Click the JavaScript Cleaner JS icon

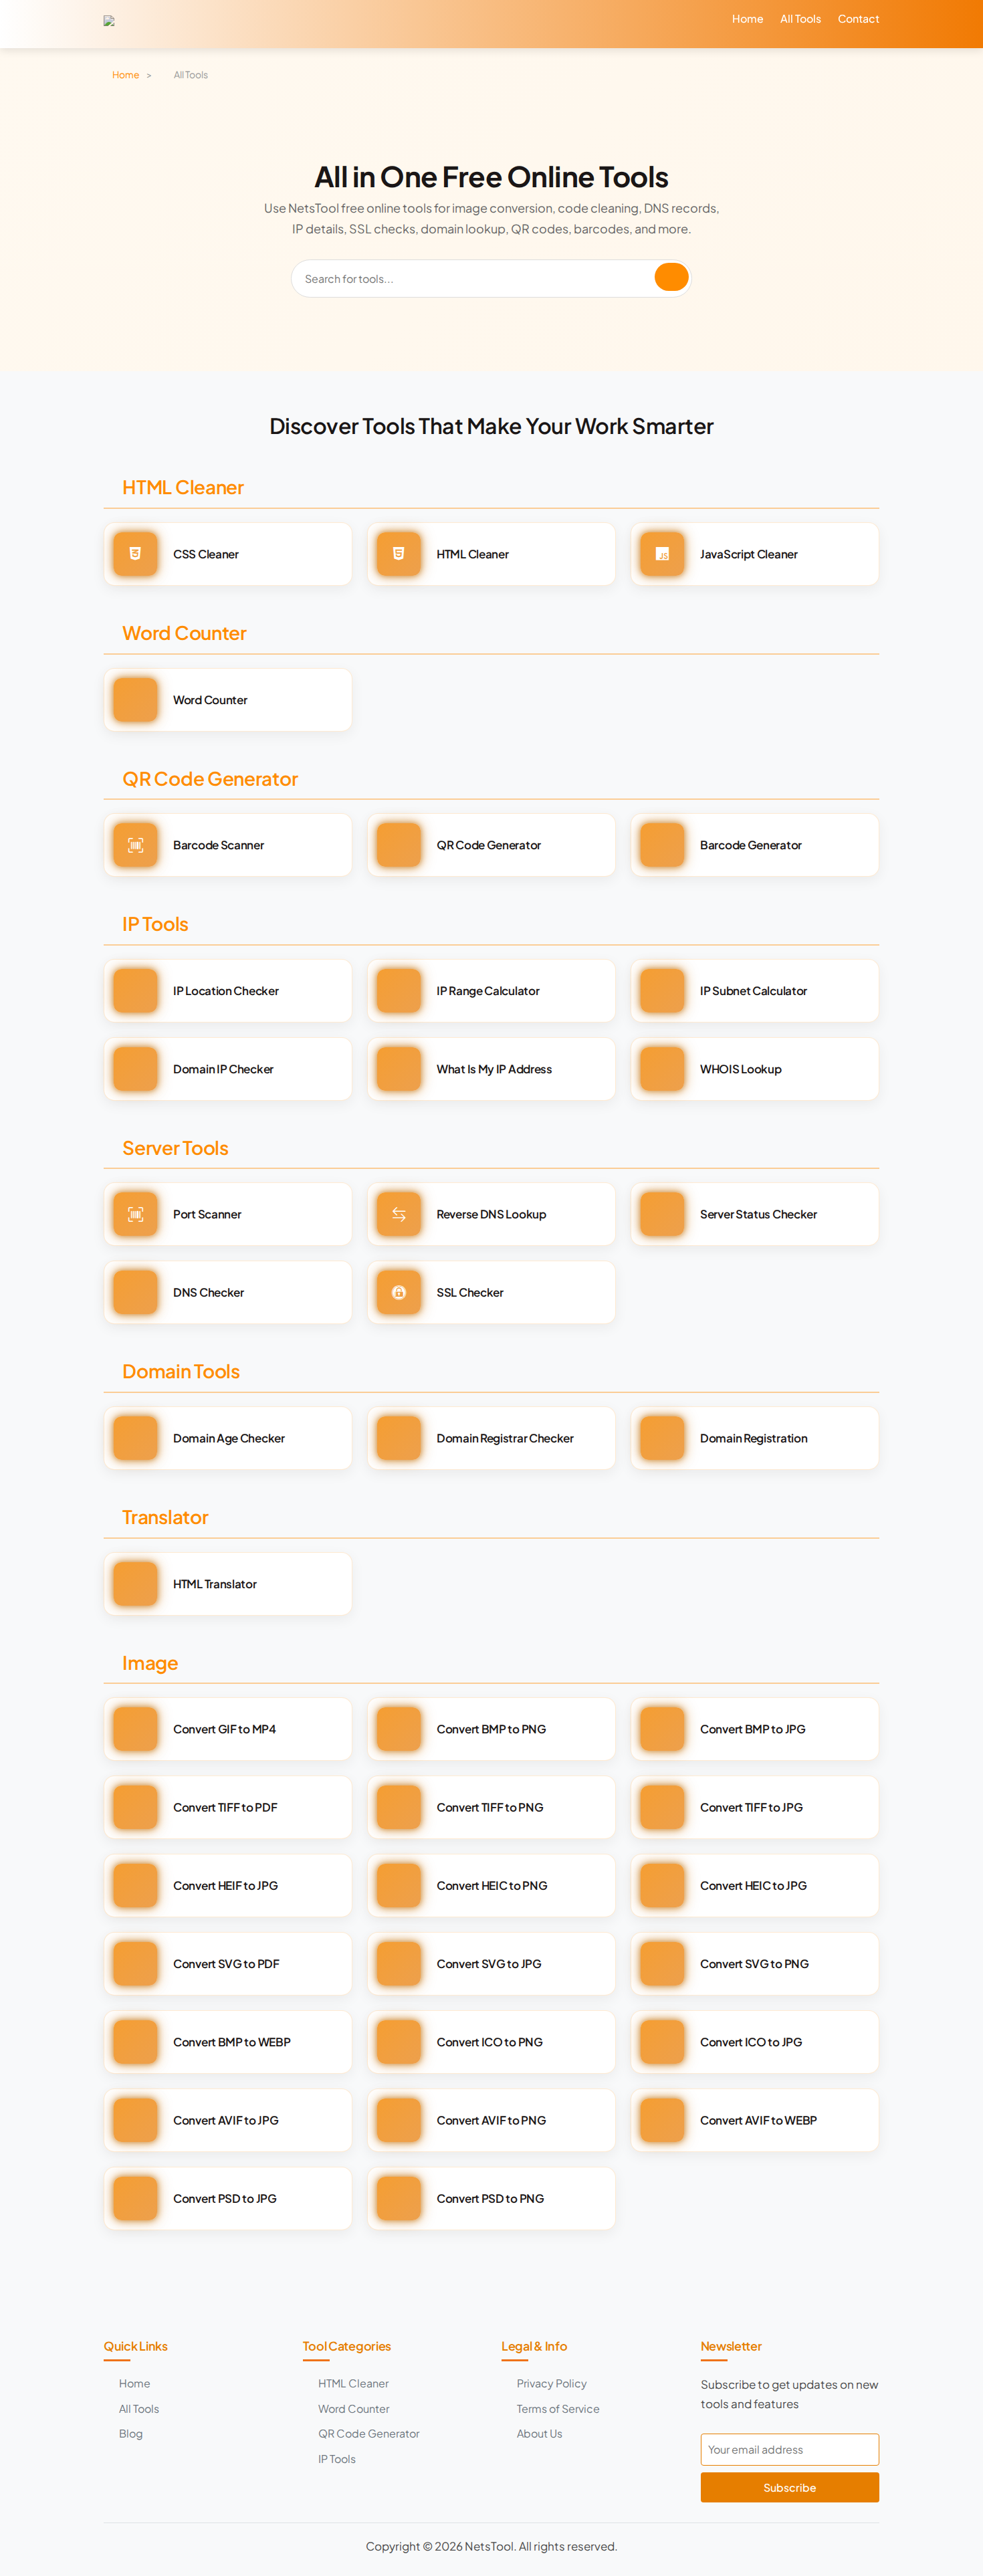pos(662,554)
